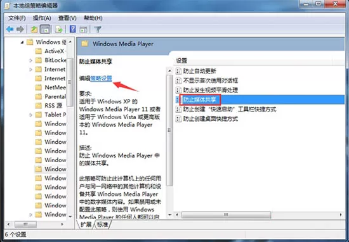Open the 帮助(H) menu
The image size is (349, 242).
[93, 18]
